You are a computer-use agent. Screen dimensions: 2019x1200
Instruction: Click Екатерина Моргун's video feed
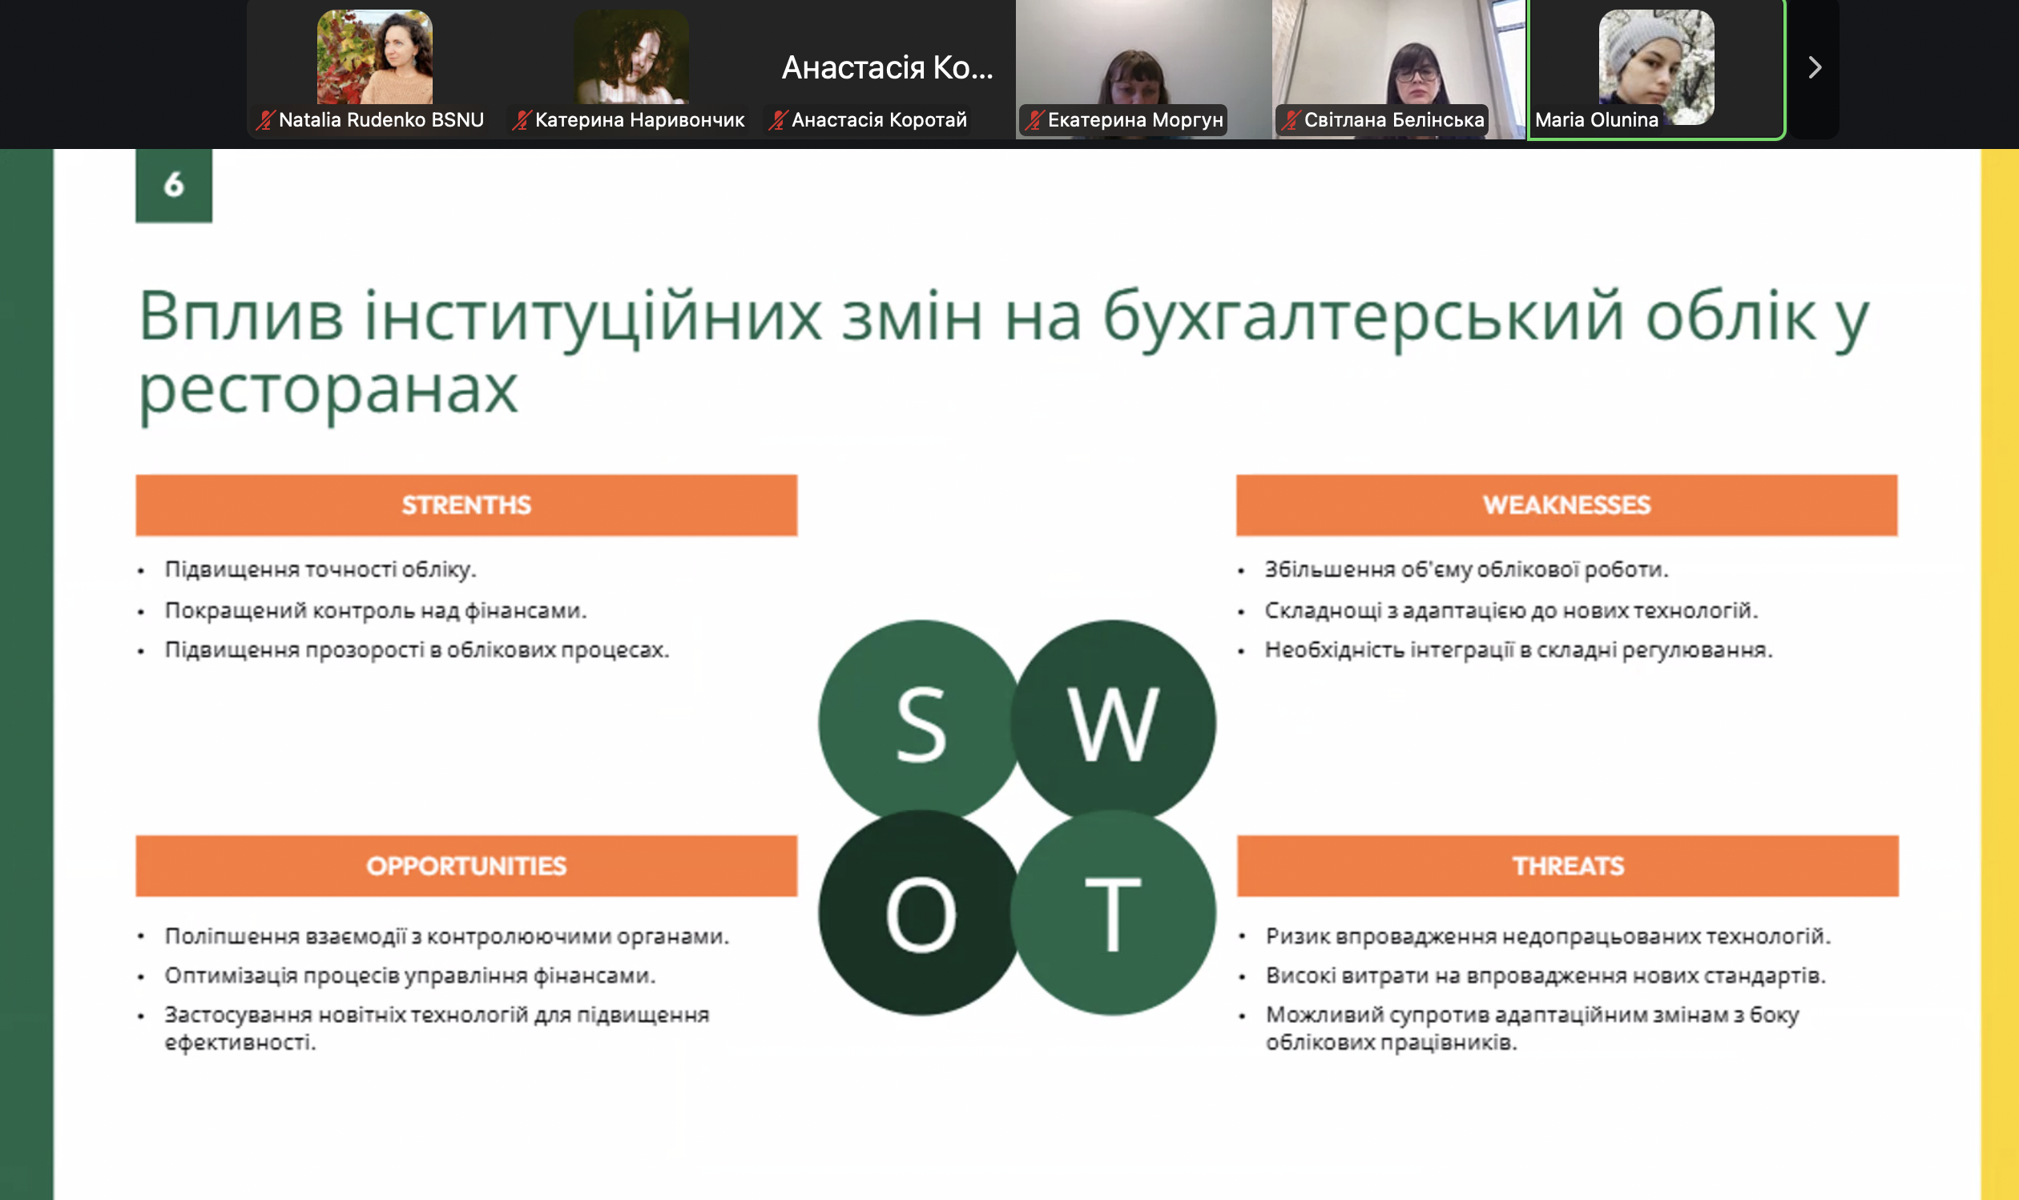point(1142,57)
